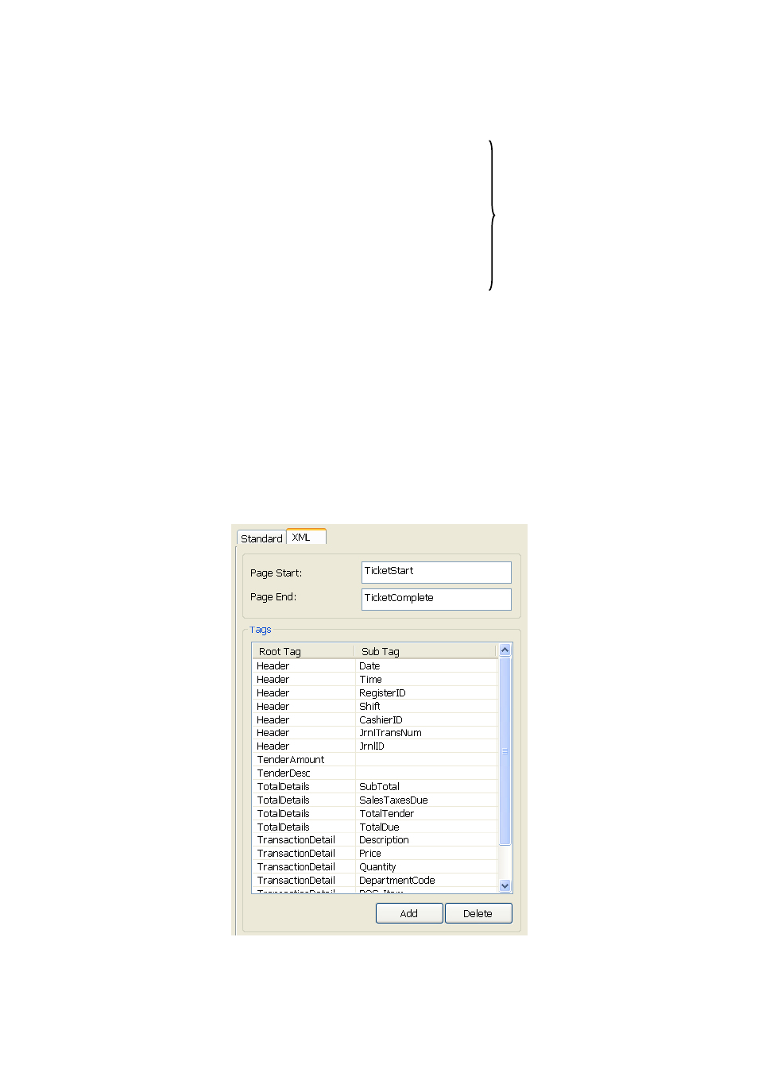The width and height of the screenshot is (758, 1076).
Task: Click the Page Start input field
Action: pos(436,572)
